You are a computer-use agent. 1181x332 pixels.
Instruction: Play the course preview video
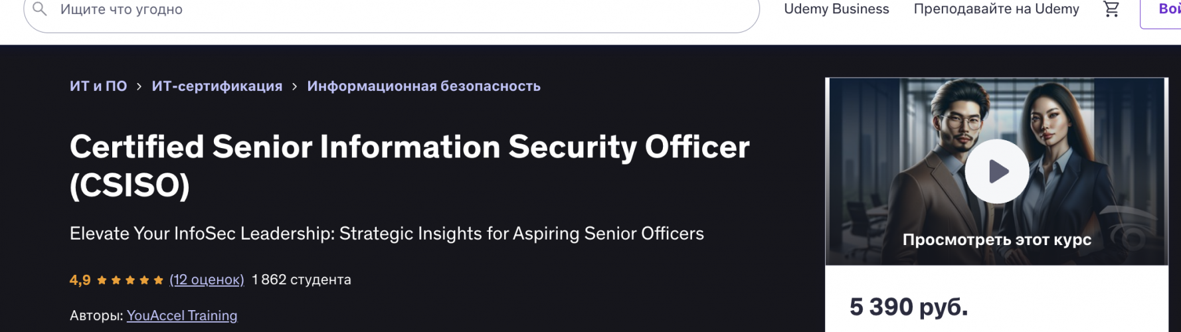pyautogui.click(x=997, y=171)
